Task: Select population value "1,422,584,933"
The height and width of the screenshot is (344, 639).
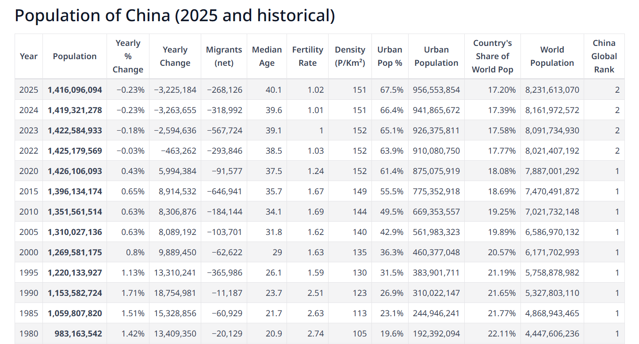Action: coord(75,131)
